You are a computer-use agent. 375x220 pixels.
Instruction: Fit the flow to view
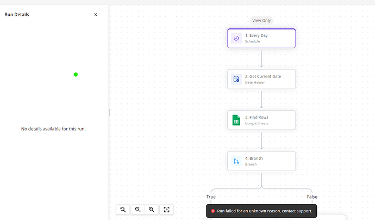[x=166, y=210]
